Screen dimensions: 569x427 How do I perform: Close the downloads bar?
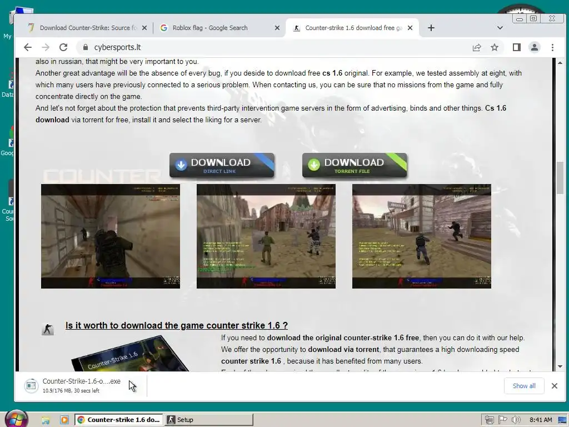click(555, 386)
